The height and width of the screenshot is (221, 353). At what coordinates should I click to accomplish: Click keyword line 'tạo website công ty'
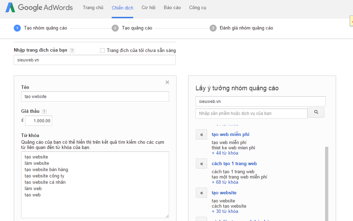coord(44,176)
